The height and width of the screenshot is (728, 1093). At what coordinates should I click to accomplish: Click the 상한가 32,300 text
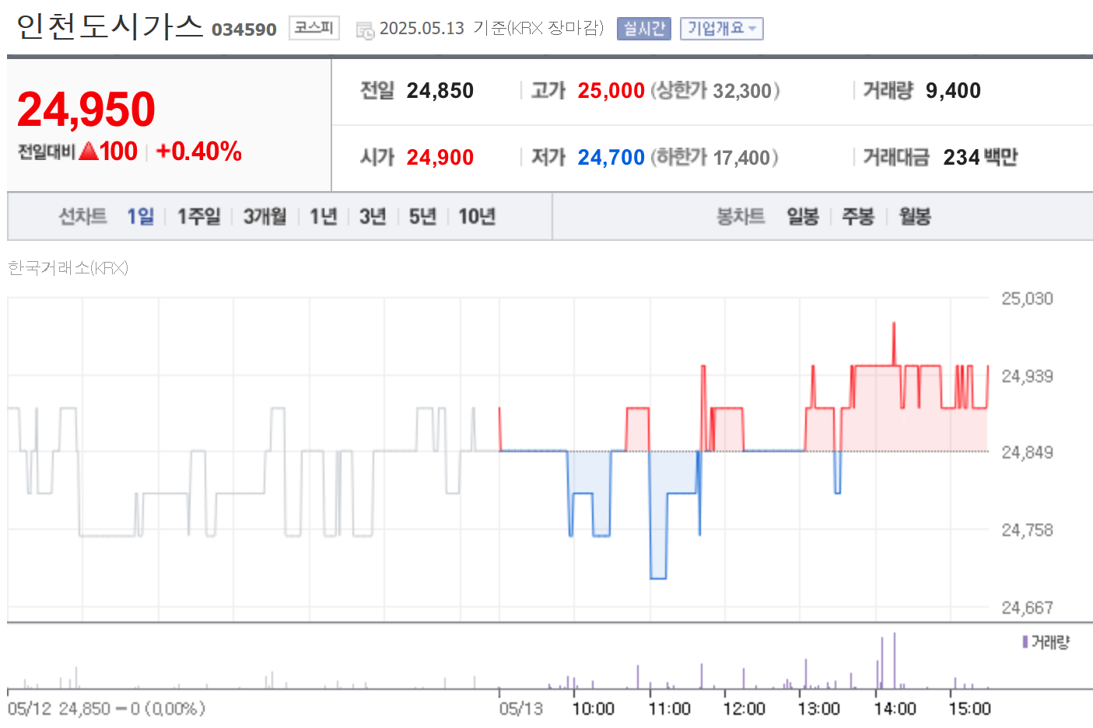[x=715, y=91]
